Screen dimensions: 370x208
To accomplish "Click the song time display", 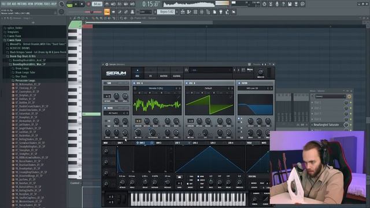I will pos(150,4).
